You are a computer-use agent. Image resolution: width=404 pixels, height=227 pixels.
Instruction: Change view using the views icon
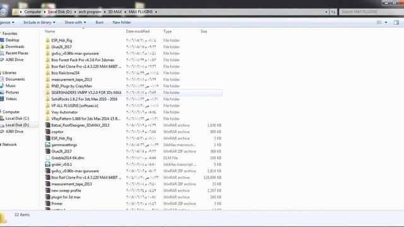click(379, 23)
